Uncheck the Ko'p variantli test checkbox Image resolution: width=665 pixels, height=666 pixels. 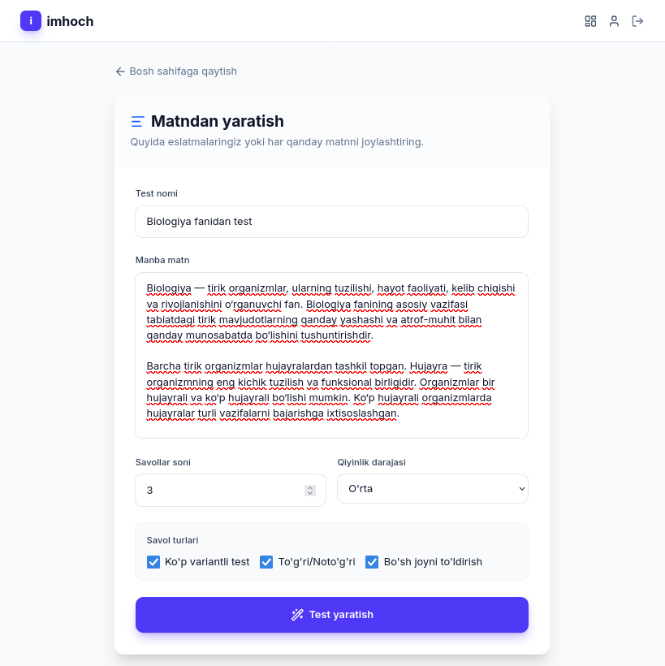[153, 562]
